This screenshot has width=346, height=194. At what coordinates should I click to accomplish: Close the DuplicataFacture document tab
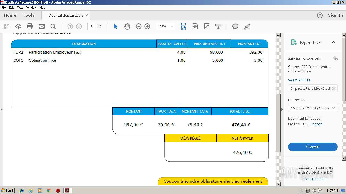(x=86, y=15)
